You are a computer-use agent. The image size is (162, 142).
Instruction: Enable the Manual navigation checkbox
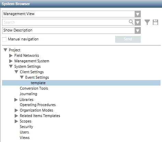pos(4,39)
